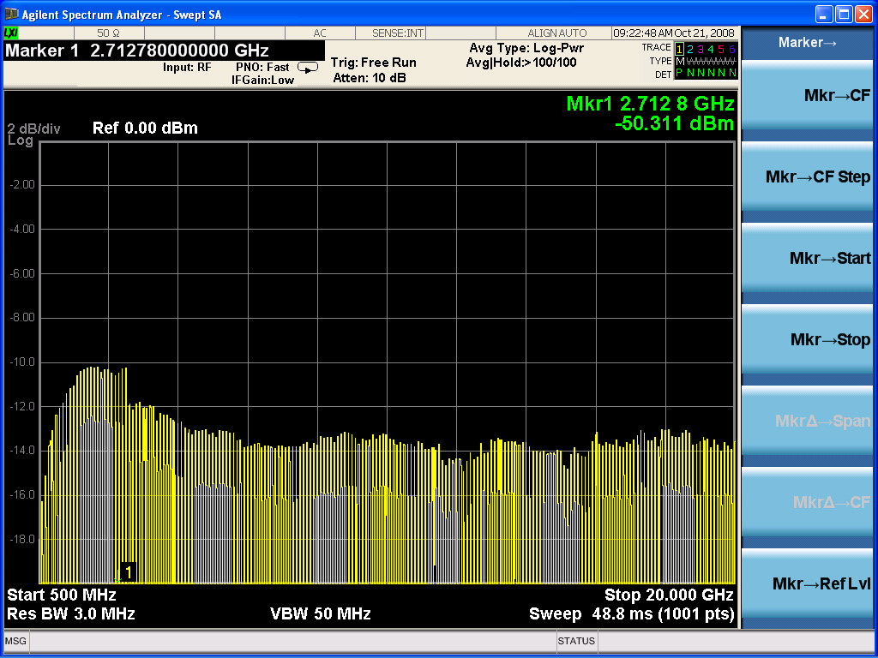Image resolution: width=878 pixels, height=658 pixels.
Task: Click the Ref 0.00 dBm label
Action: tap(145, 129)
